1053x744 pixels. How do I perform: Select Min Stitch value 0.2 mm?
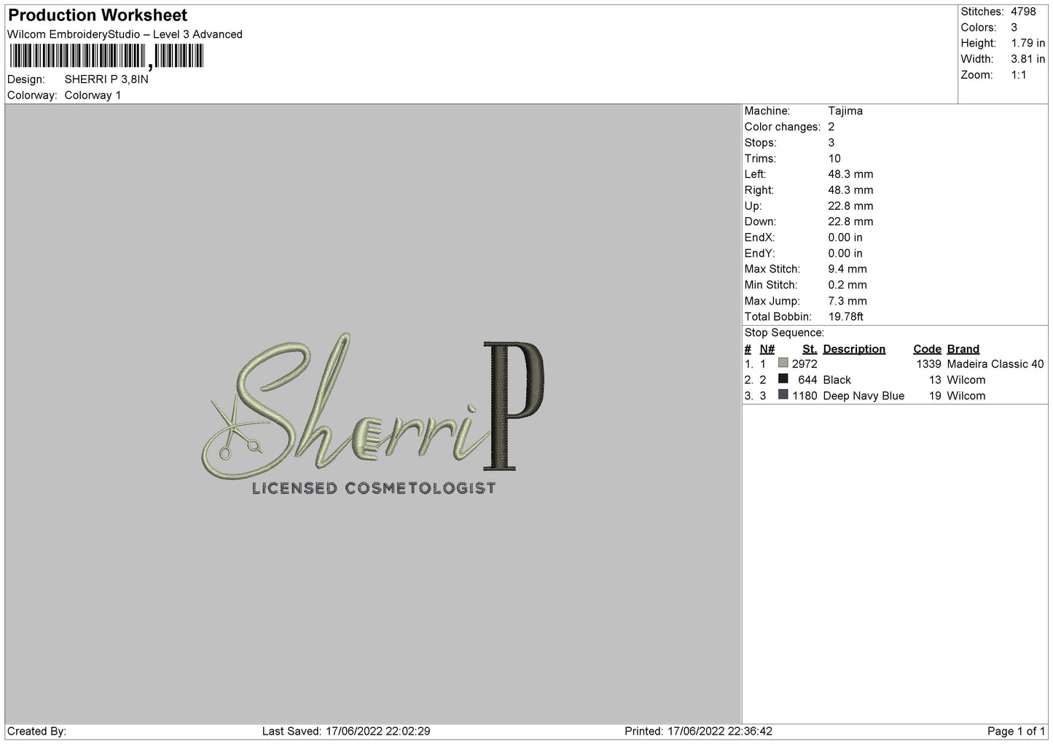(848, 285)
